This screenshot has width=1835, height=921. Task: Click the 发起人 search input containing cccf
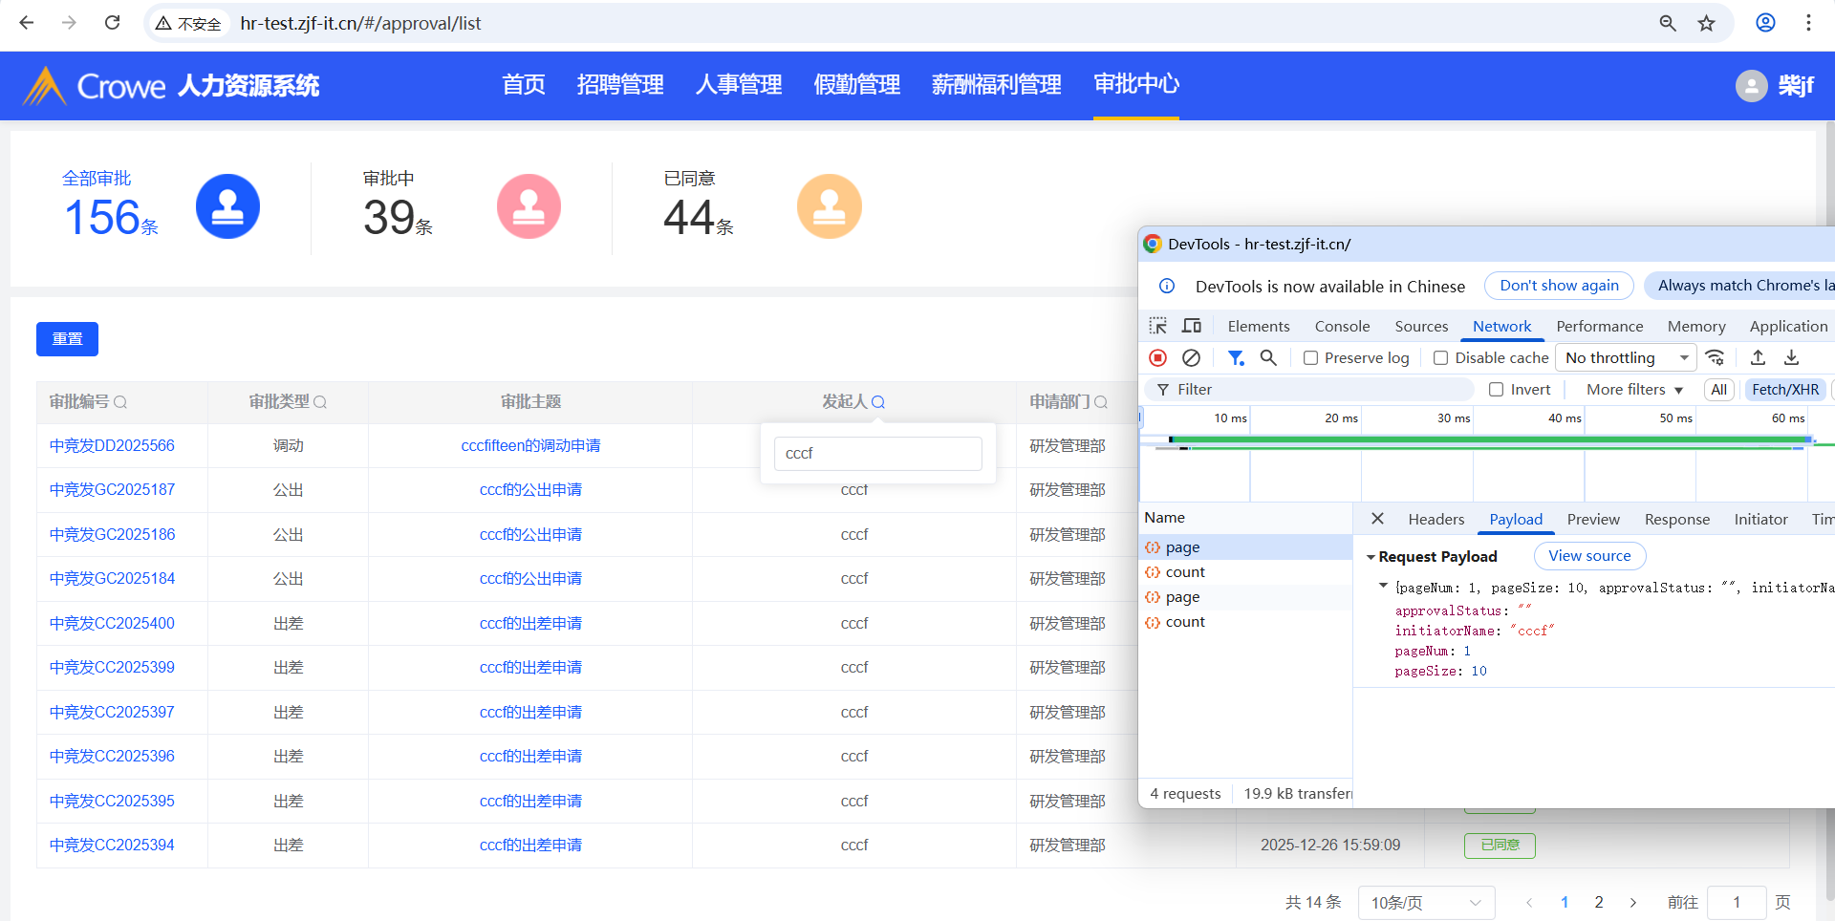click(x=877, y=454)
